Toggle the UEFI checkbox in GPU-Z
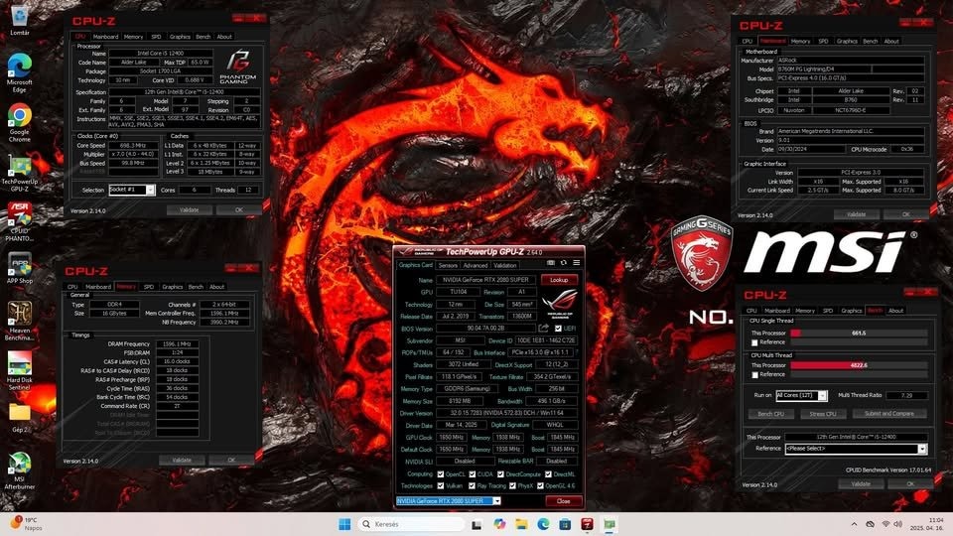The image size is (953, 536). tap(558, 329)
